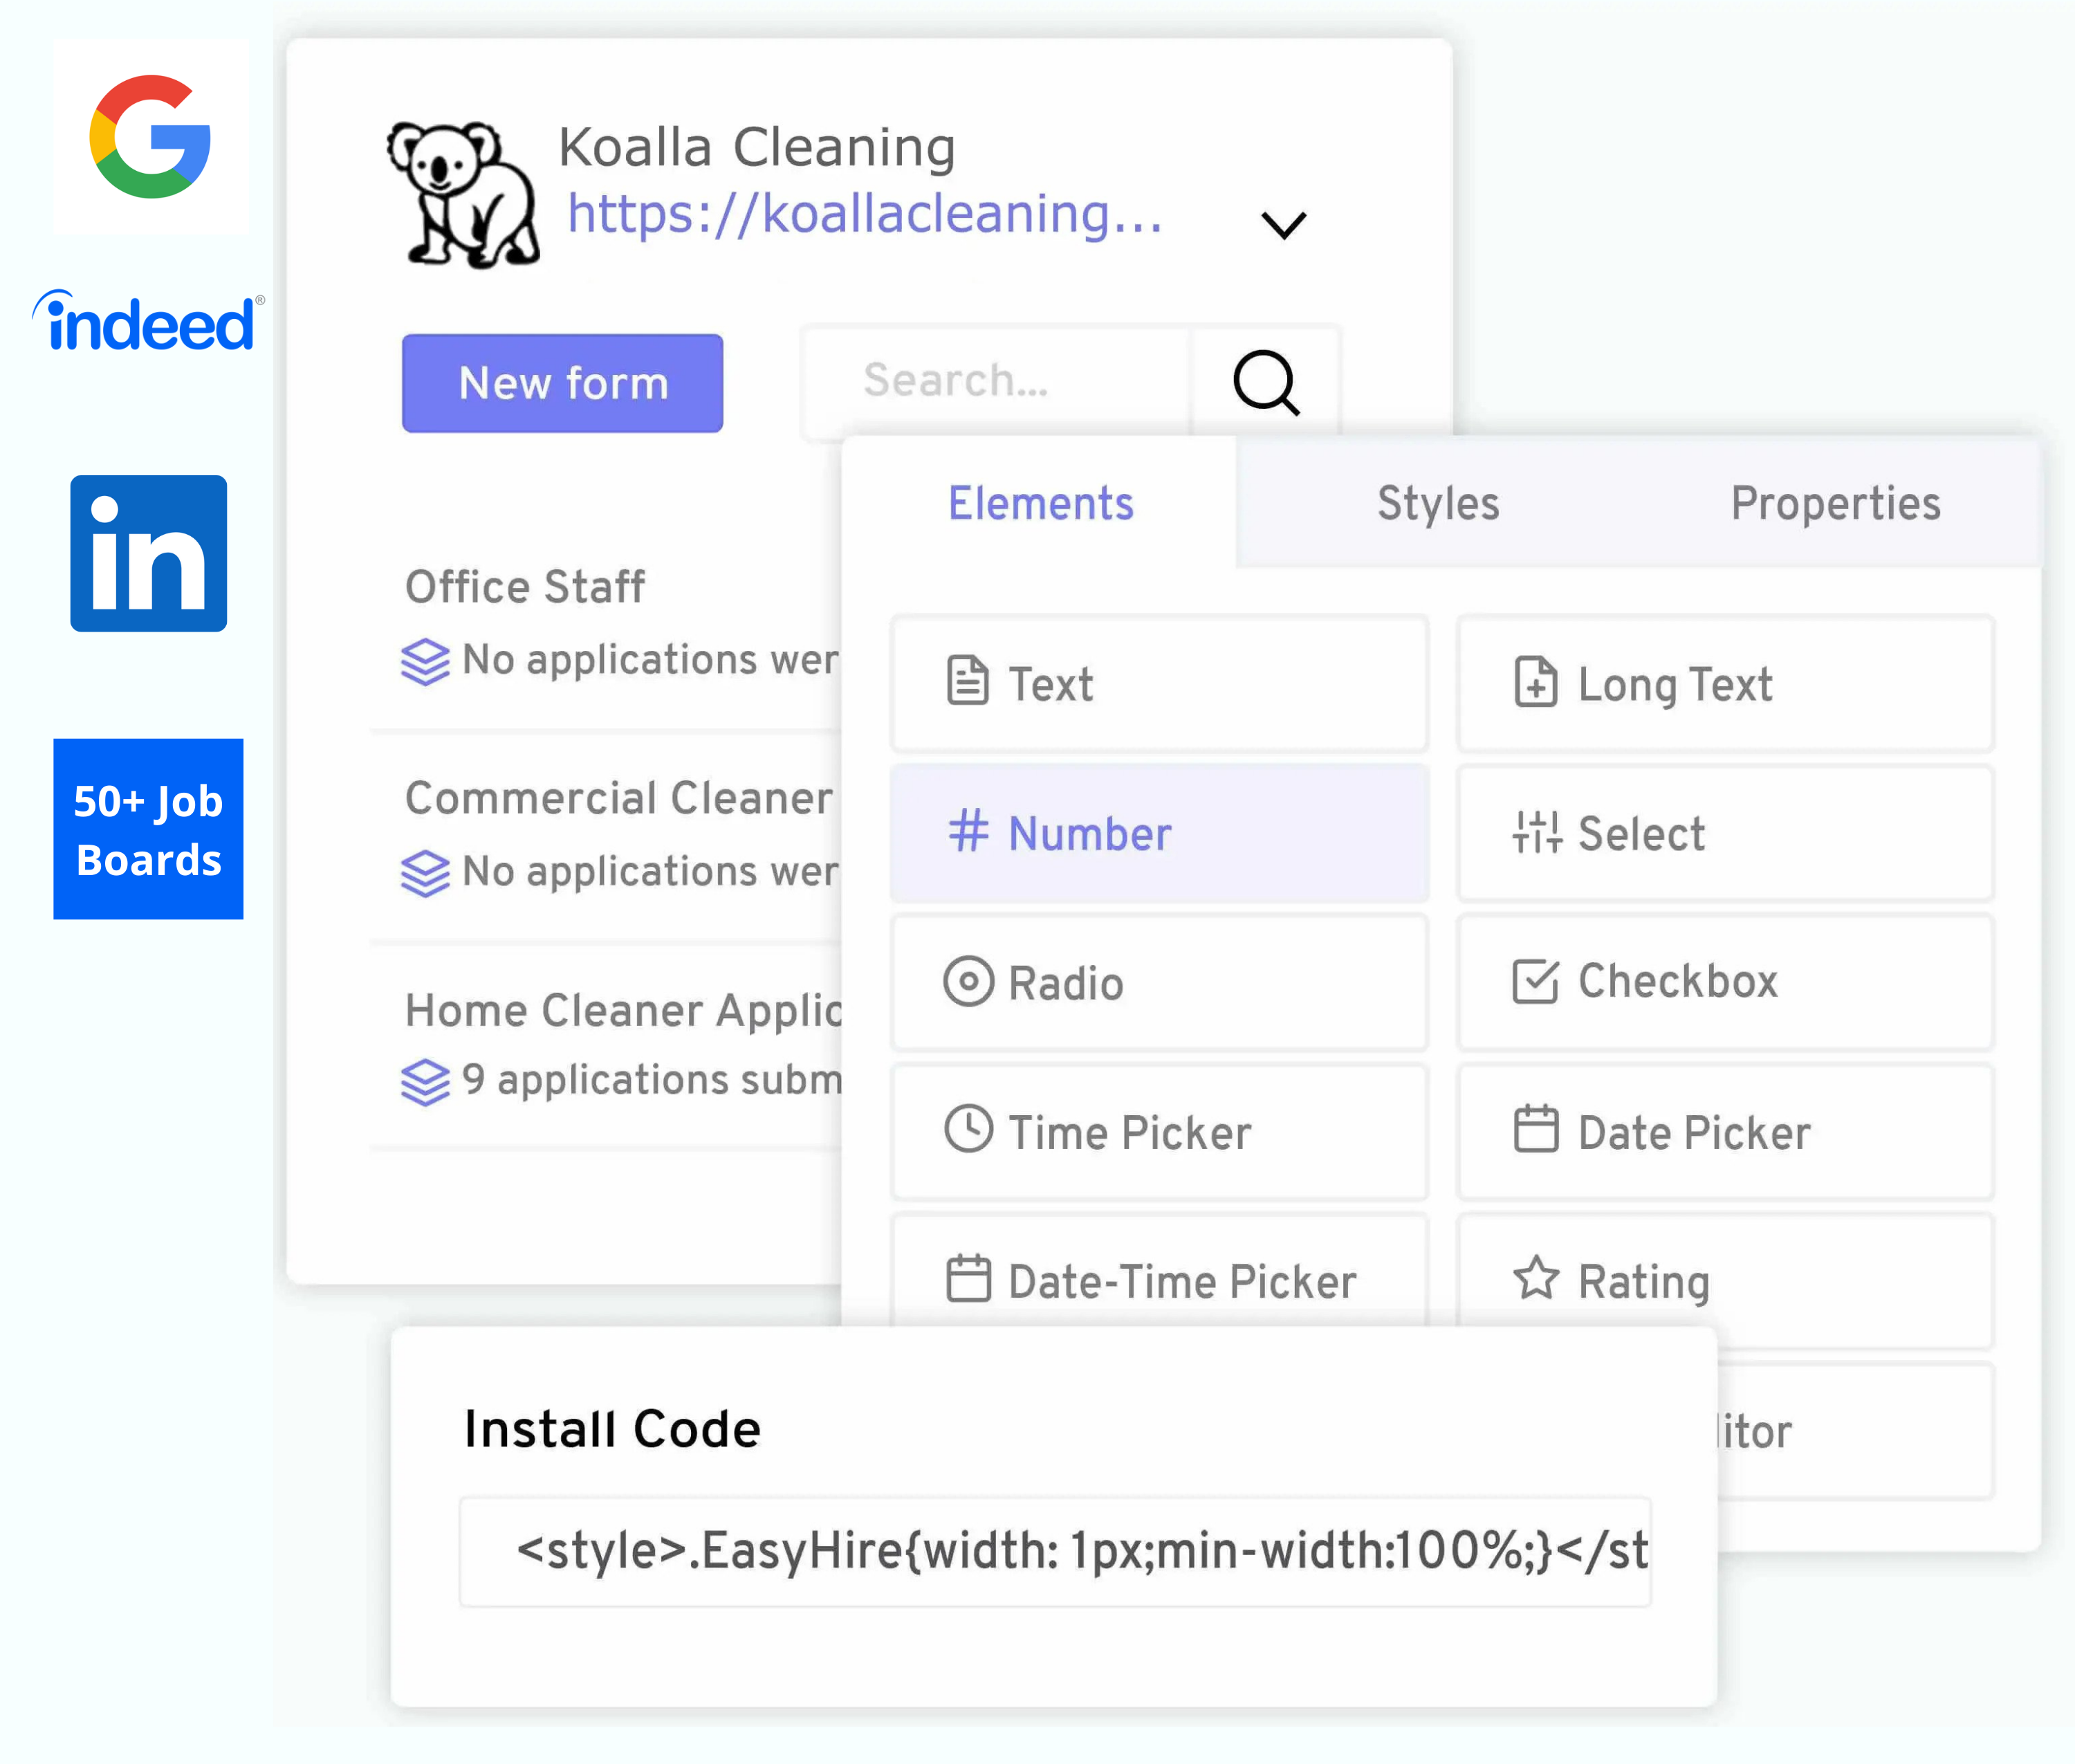Open the koallacleaning website link
The width and height of the screenshot is (2075, 1764).
864,214
